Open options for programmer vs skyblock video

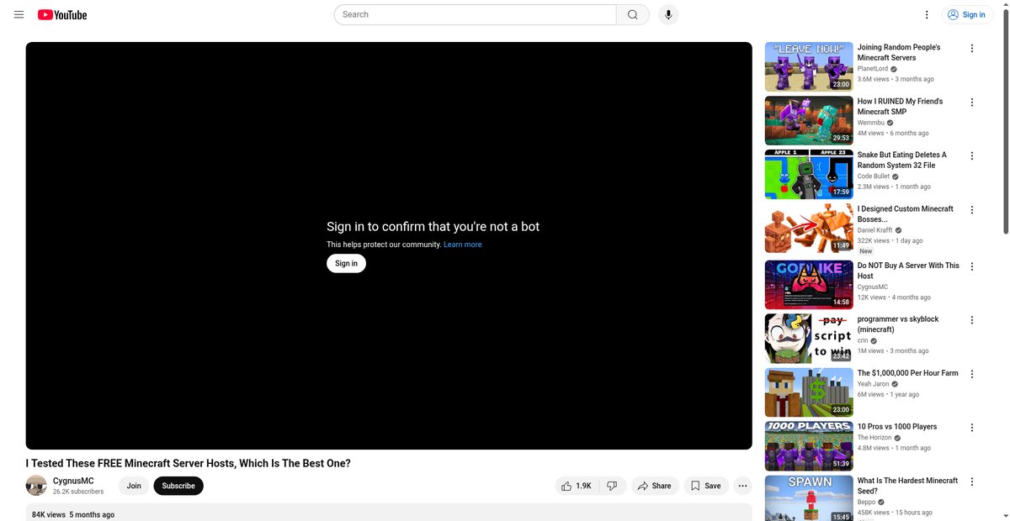pos(972,320)
